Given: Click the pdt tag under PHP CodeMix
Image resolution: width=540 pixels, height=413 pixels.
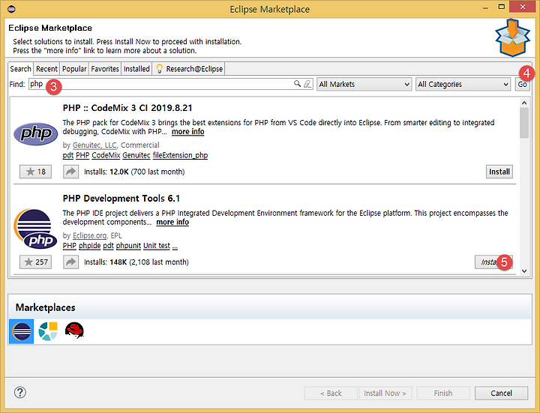Looking at the screenshot, I should click(x=67, y=155).
